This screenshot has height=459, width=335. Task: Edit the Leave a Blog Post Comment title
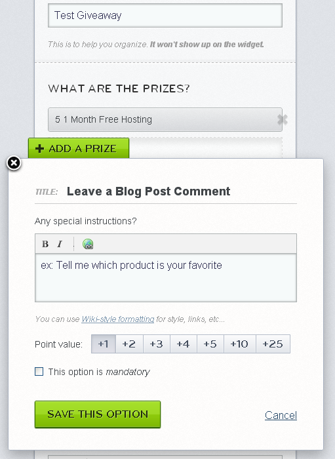click(148, 191)
